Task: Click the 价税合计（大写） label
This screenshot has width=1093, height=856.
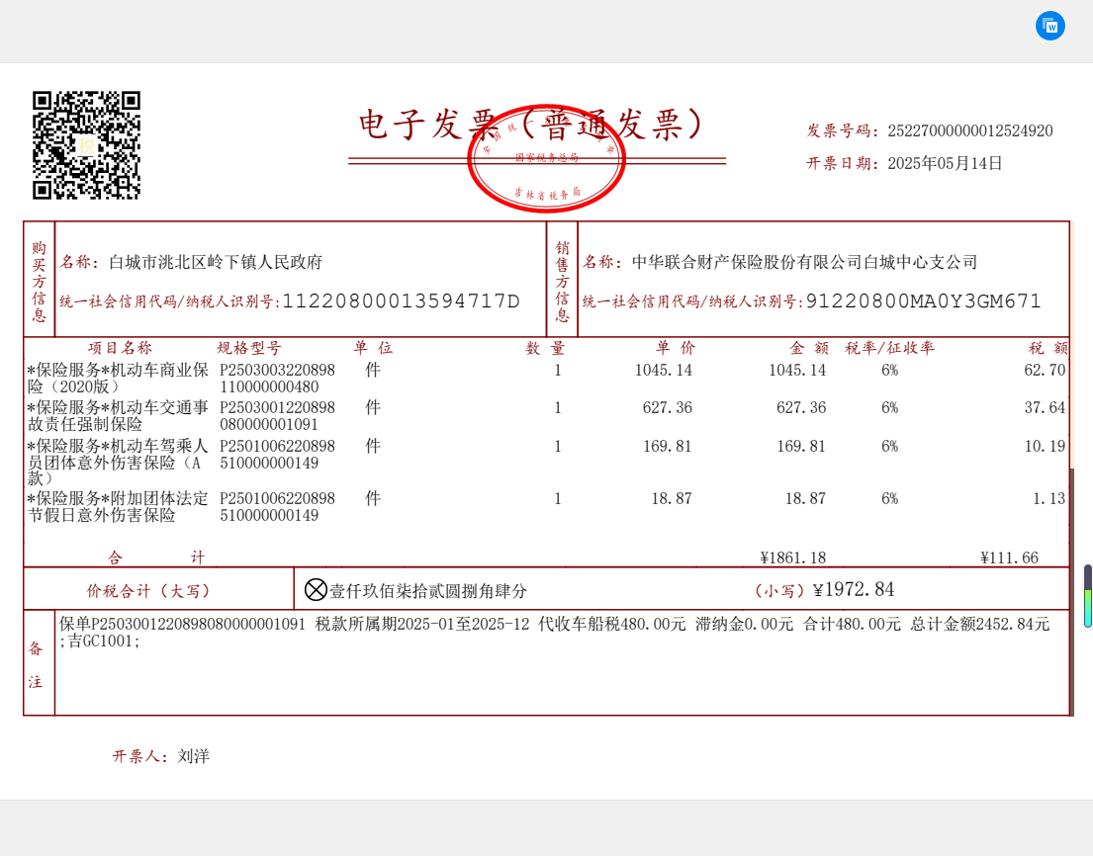Action: click(147, 591)
